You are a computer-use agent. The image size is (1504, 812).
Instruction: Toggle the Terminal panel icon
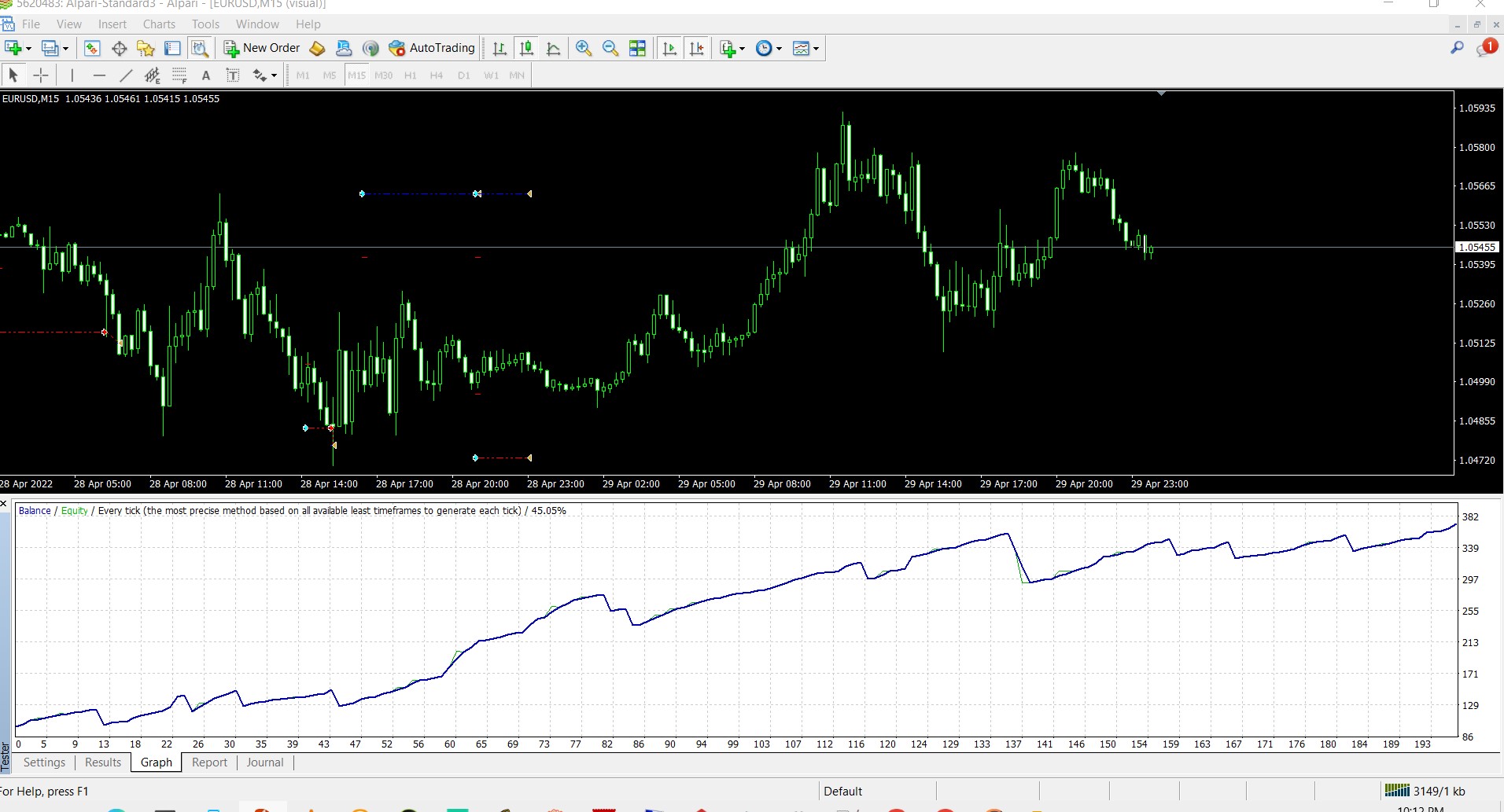pos(172,49)
